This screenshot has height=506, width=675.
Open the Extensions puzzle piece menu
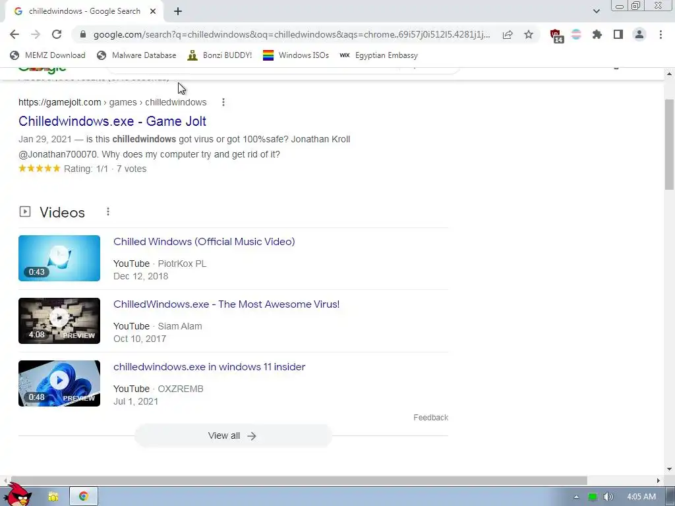point(597,34)
